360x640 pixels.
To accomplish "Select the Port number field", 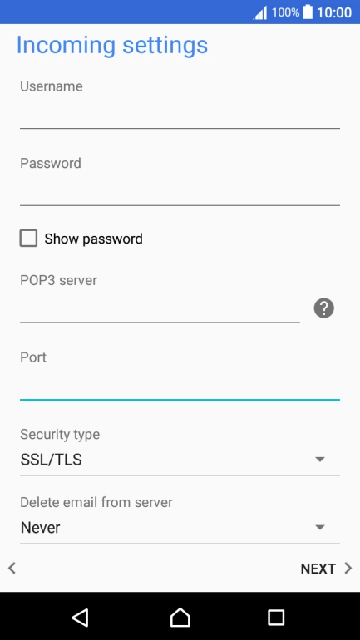I will point(180,386).
